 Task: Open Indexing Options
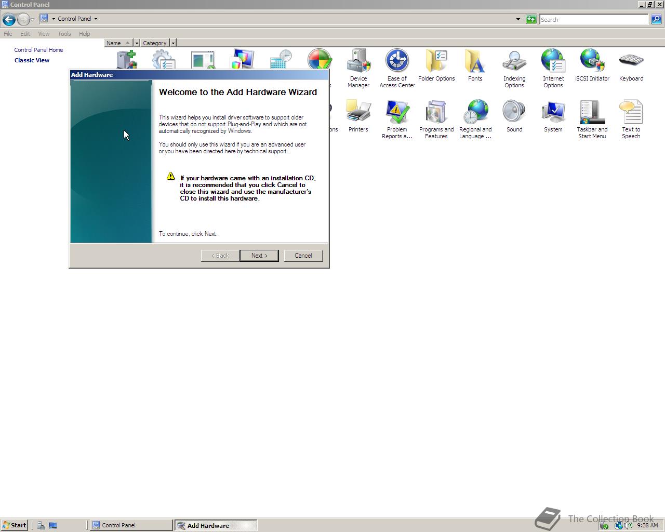514,68
